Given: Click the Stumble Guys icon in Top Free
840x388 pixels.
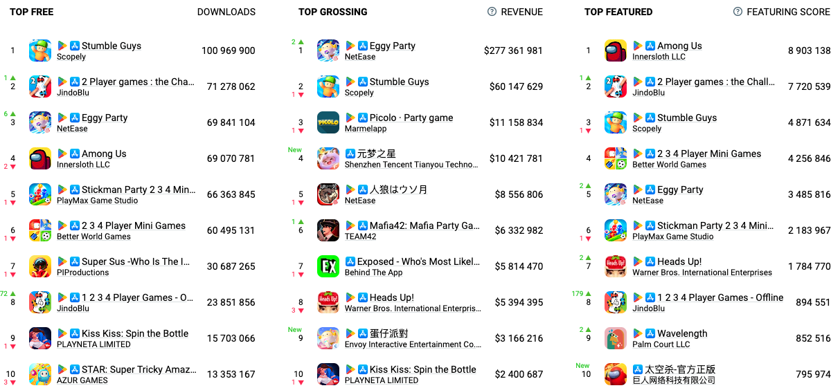Looking at the screenshot, I should pyautogui.click(x=40, y=50).
